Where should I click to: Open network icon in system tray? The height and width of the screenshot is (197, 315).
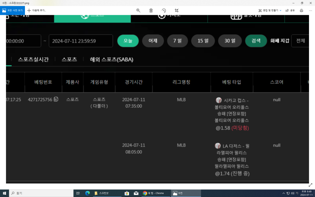coord(288,193)
